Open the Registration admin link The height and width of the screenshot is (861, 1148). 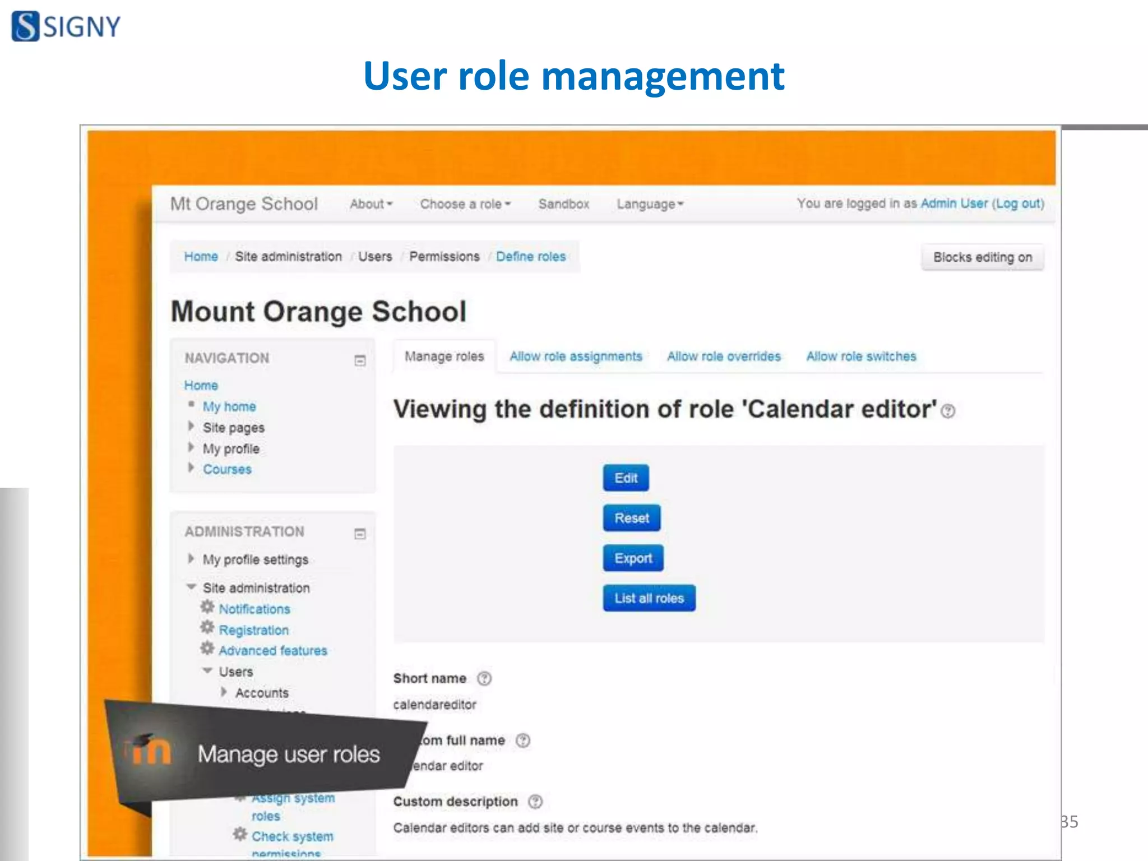pos(254,630)
